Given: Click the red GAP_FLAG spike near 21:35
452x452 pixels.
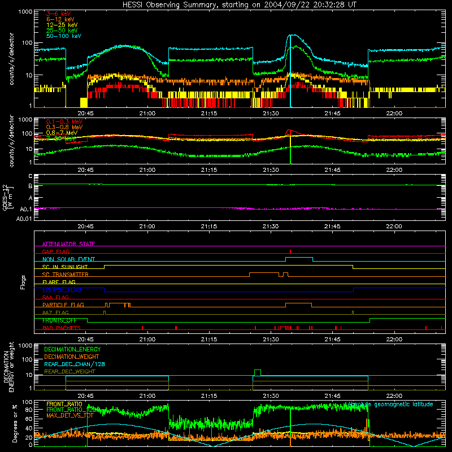Looking at the screenshot, I should pyautogui.click(x=290, y=251).
